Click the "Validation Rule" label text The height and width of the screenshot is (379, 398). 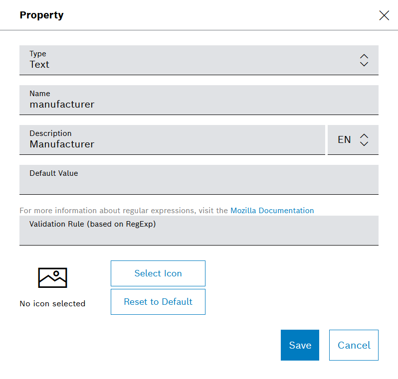(x=93, y=224)
